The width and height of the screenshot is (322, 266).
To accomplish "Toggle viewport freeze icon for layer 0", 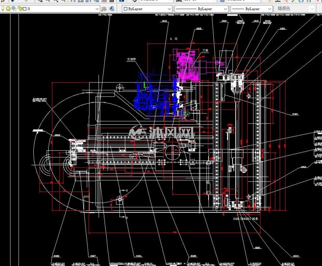I will click(x=14, y=9).
